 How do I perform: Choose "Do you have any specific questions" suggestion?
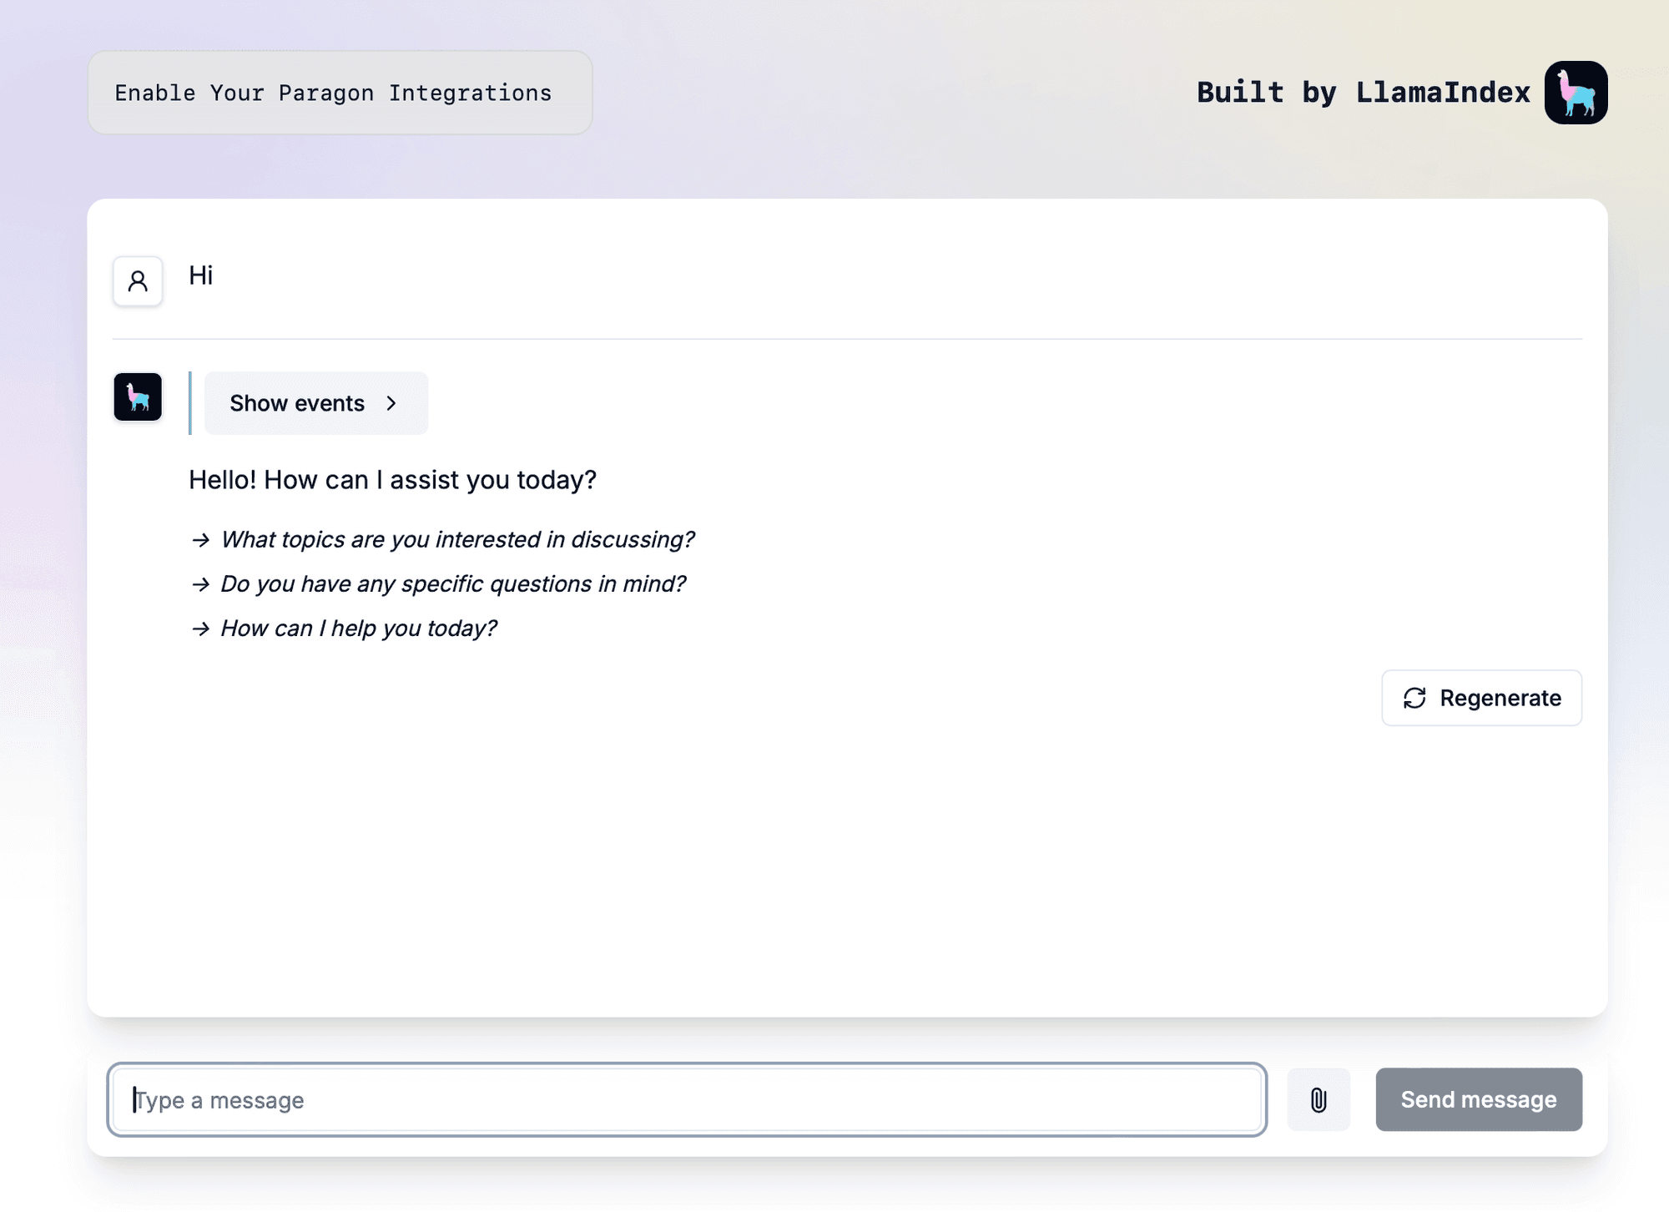[453, 584]
